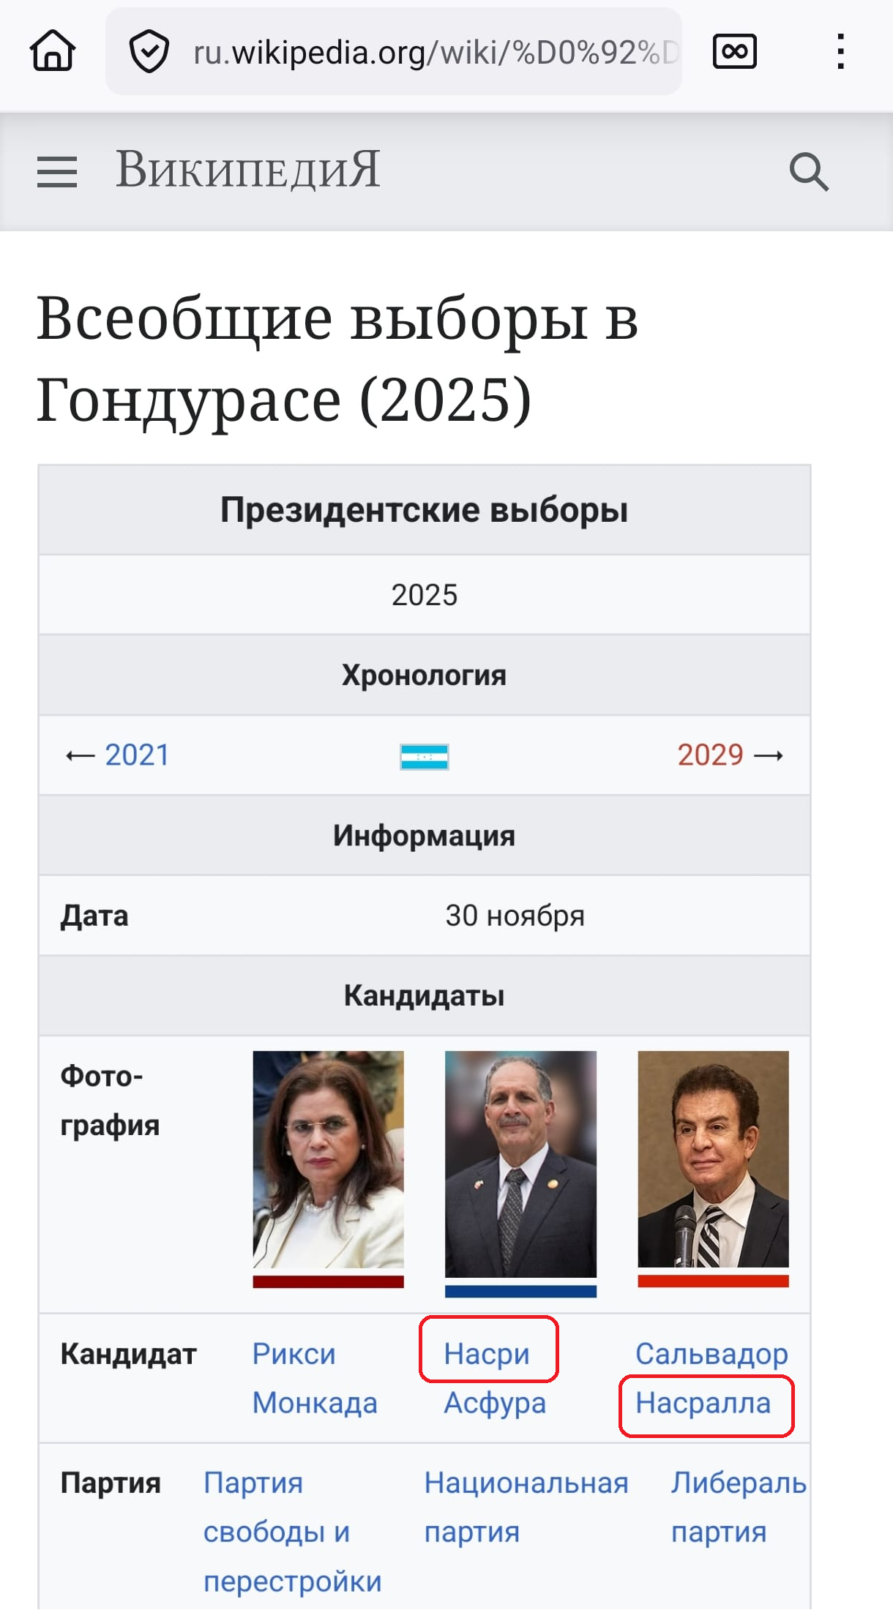Tap the browser home icon
Screen dimensions: 893x1621
[53, 51]
